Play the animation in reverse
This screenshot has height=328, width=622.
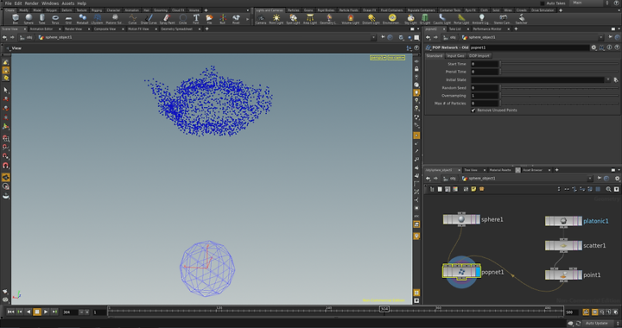pyautogui.click(x=29, y=312)
